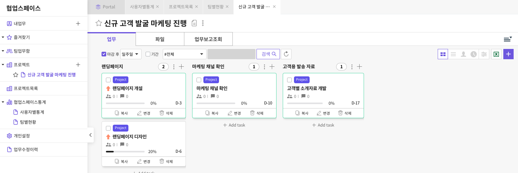The image size is (518, 173).
Task: Collapse the 협업스페이스통계 tree section
Action: pyautogui.click(x=3, y=102)
